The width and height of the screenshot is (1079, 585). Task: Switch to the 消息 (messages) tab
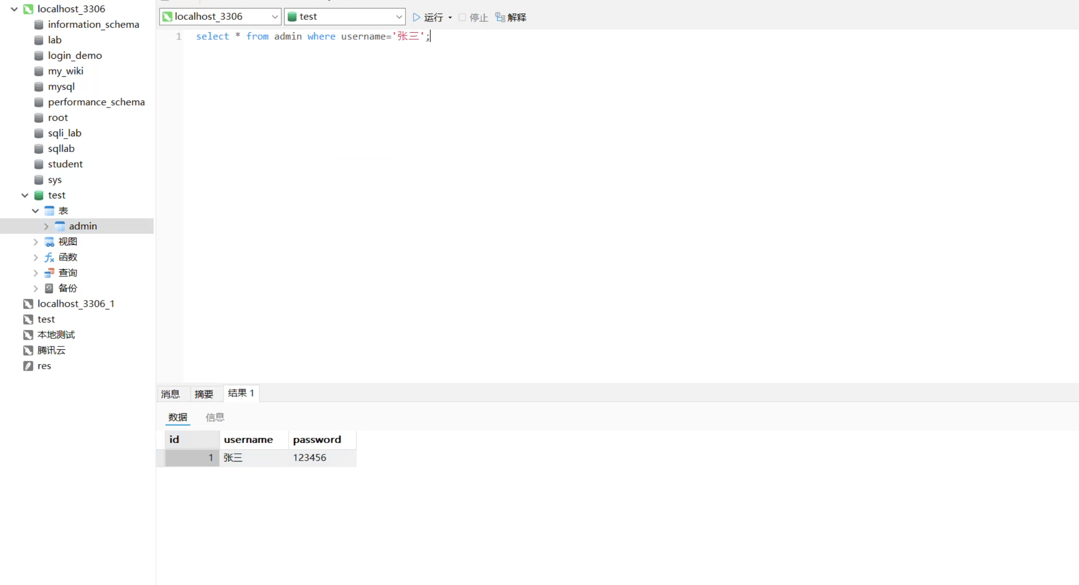[x=171, y=394]
